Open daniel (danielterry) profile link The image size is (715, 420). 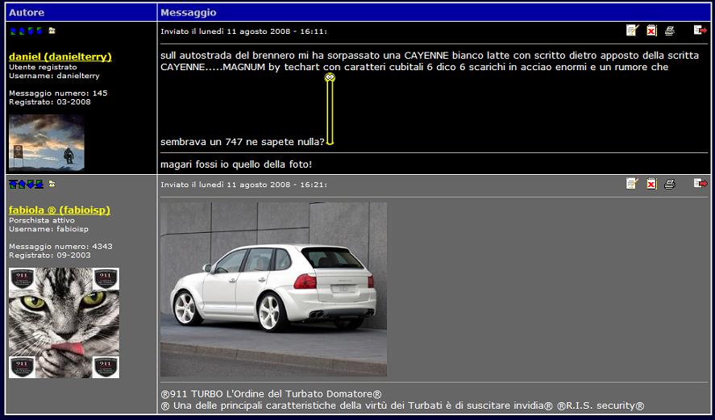[60, 56]
